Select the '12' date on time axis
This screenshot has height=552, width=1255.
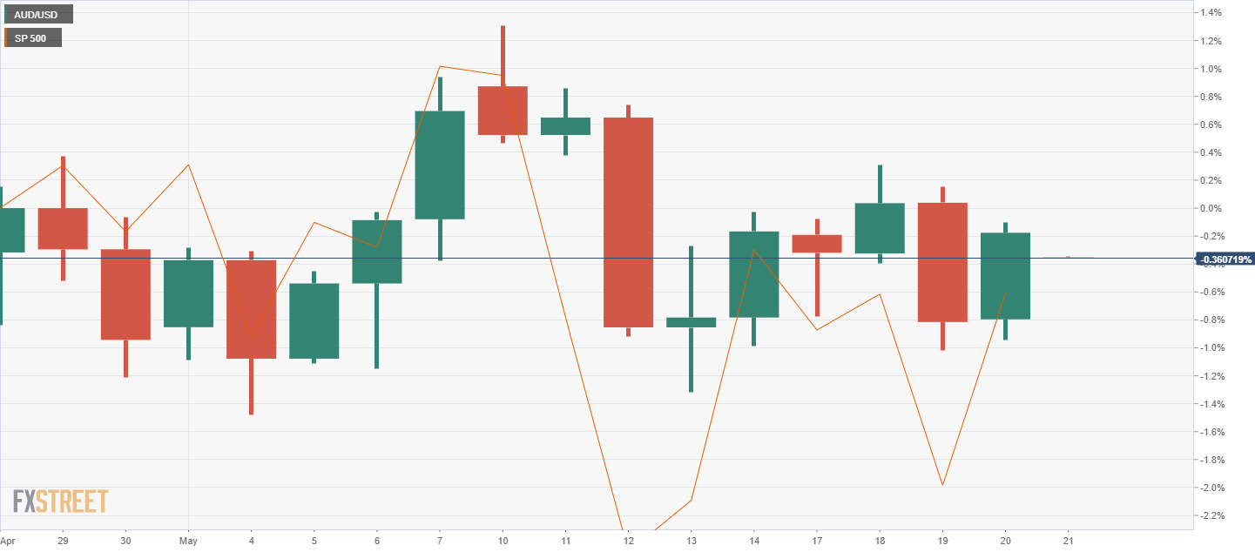click(x=628, y=541)
